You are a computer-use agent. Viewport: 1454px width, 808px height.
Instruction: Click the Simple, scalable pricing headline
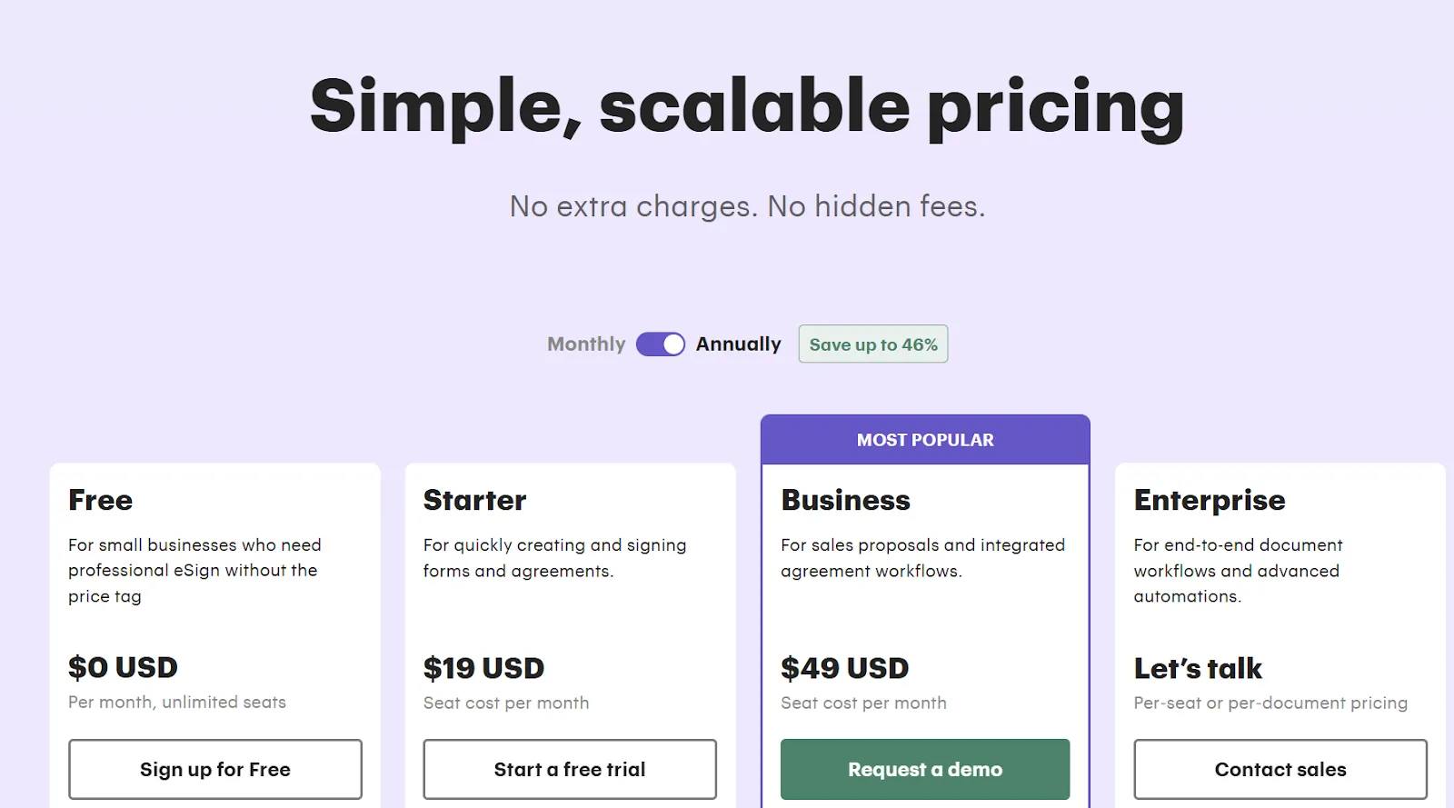click(745, 107)
